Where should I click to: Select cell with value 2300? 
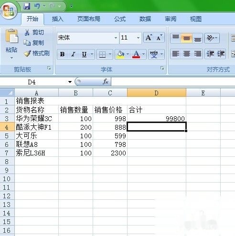[x=110, y=153]
